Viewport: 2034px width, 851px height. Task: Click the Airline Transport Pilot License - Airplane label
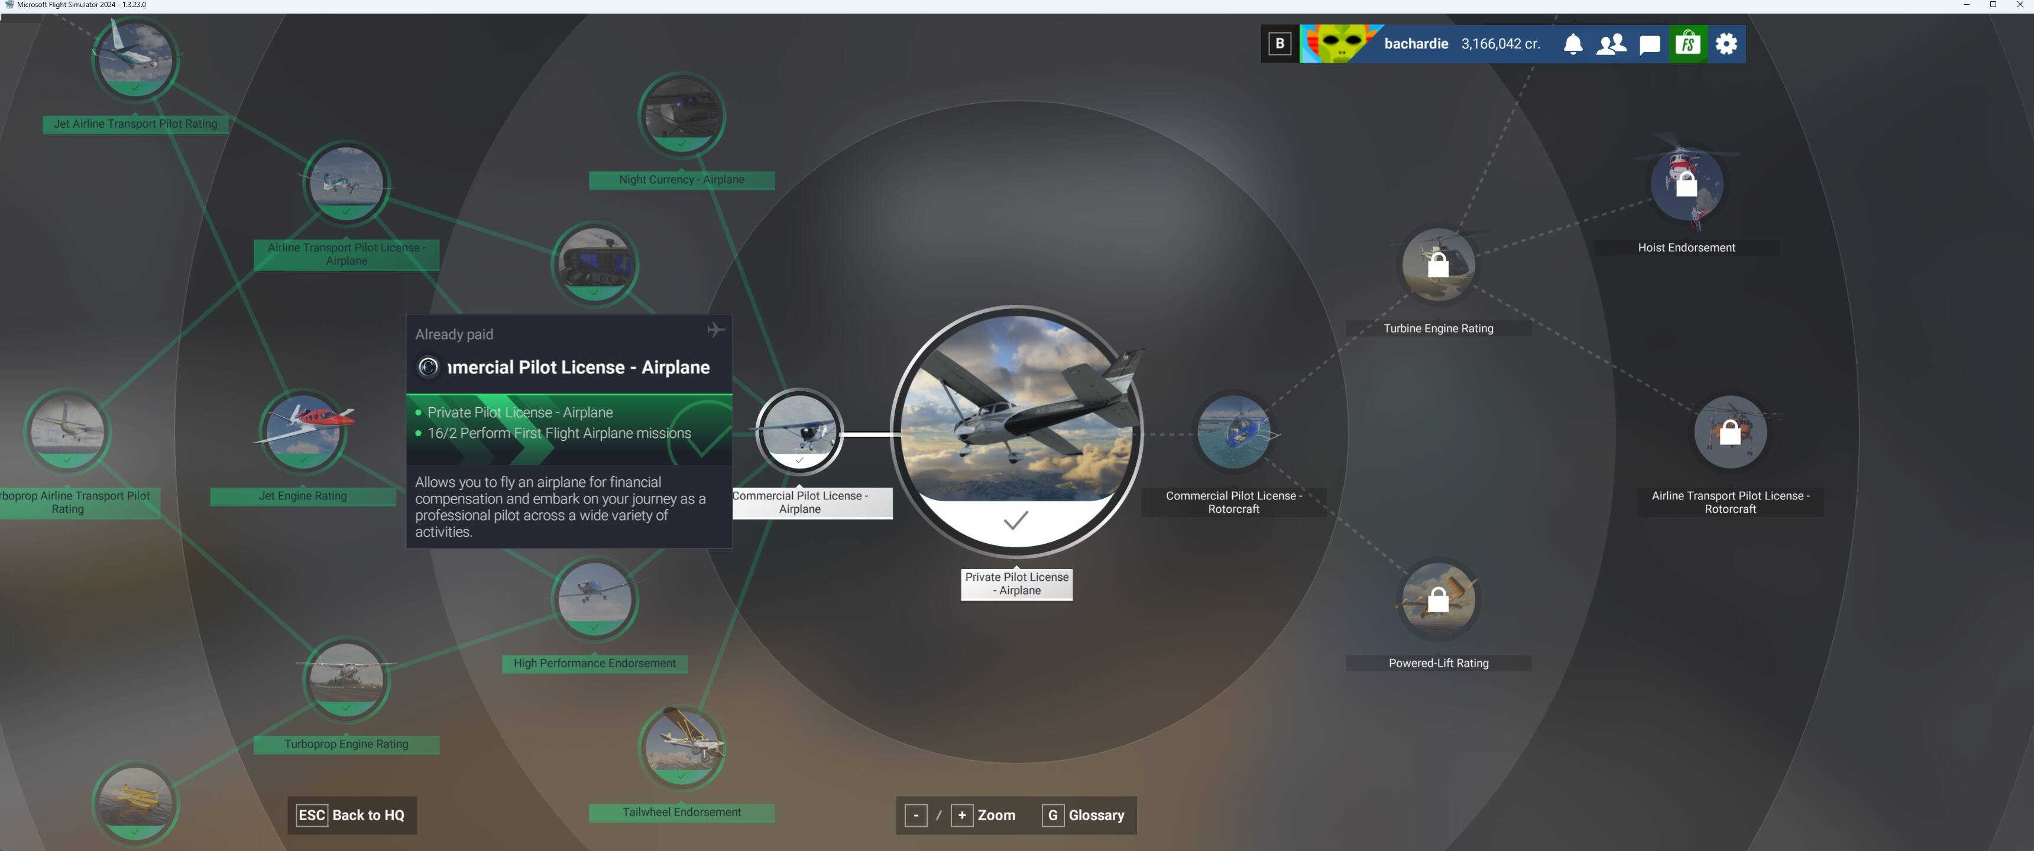[346, 254]
